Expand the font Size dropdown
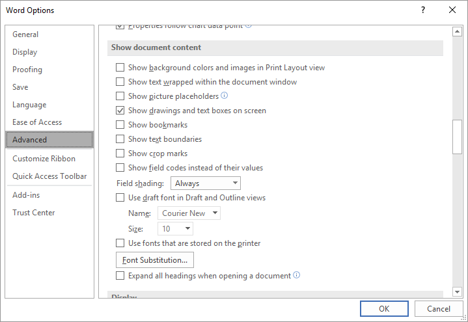 point(176,229)
